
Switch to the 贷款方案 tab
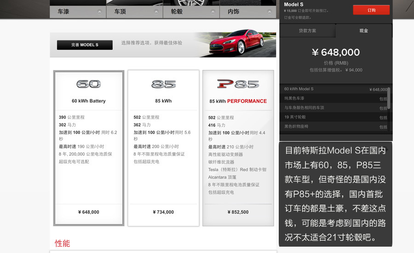(x=307, y=31)
